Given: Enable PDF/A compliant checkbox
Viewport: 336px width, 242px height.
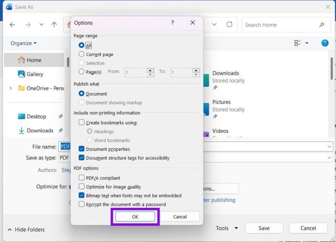Looking at the screenshot, I should pyautogui.click(x=81, y=178).
